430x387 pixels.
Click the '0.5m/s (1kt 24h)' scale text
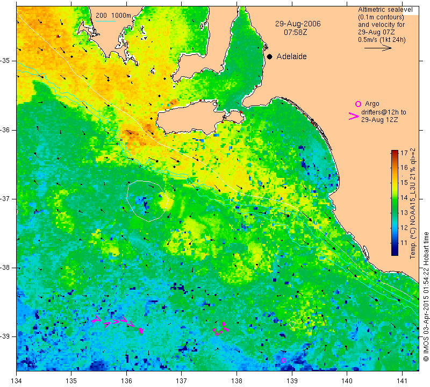point(382,40)
